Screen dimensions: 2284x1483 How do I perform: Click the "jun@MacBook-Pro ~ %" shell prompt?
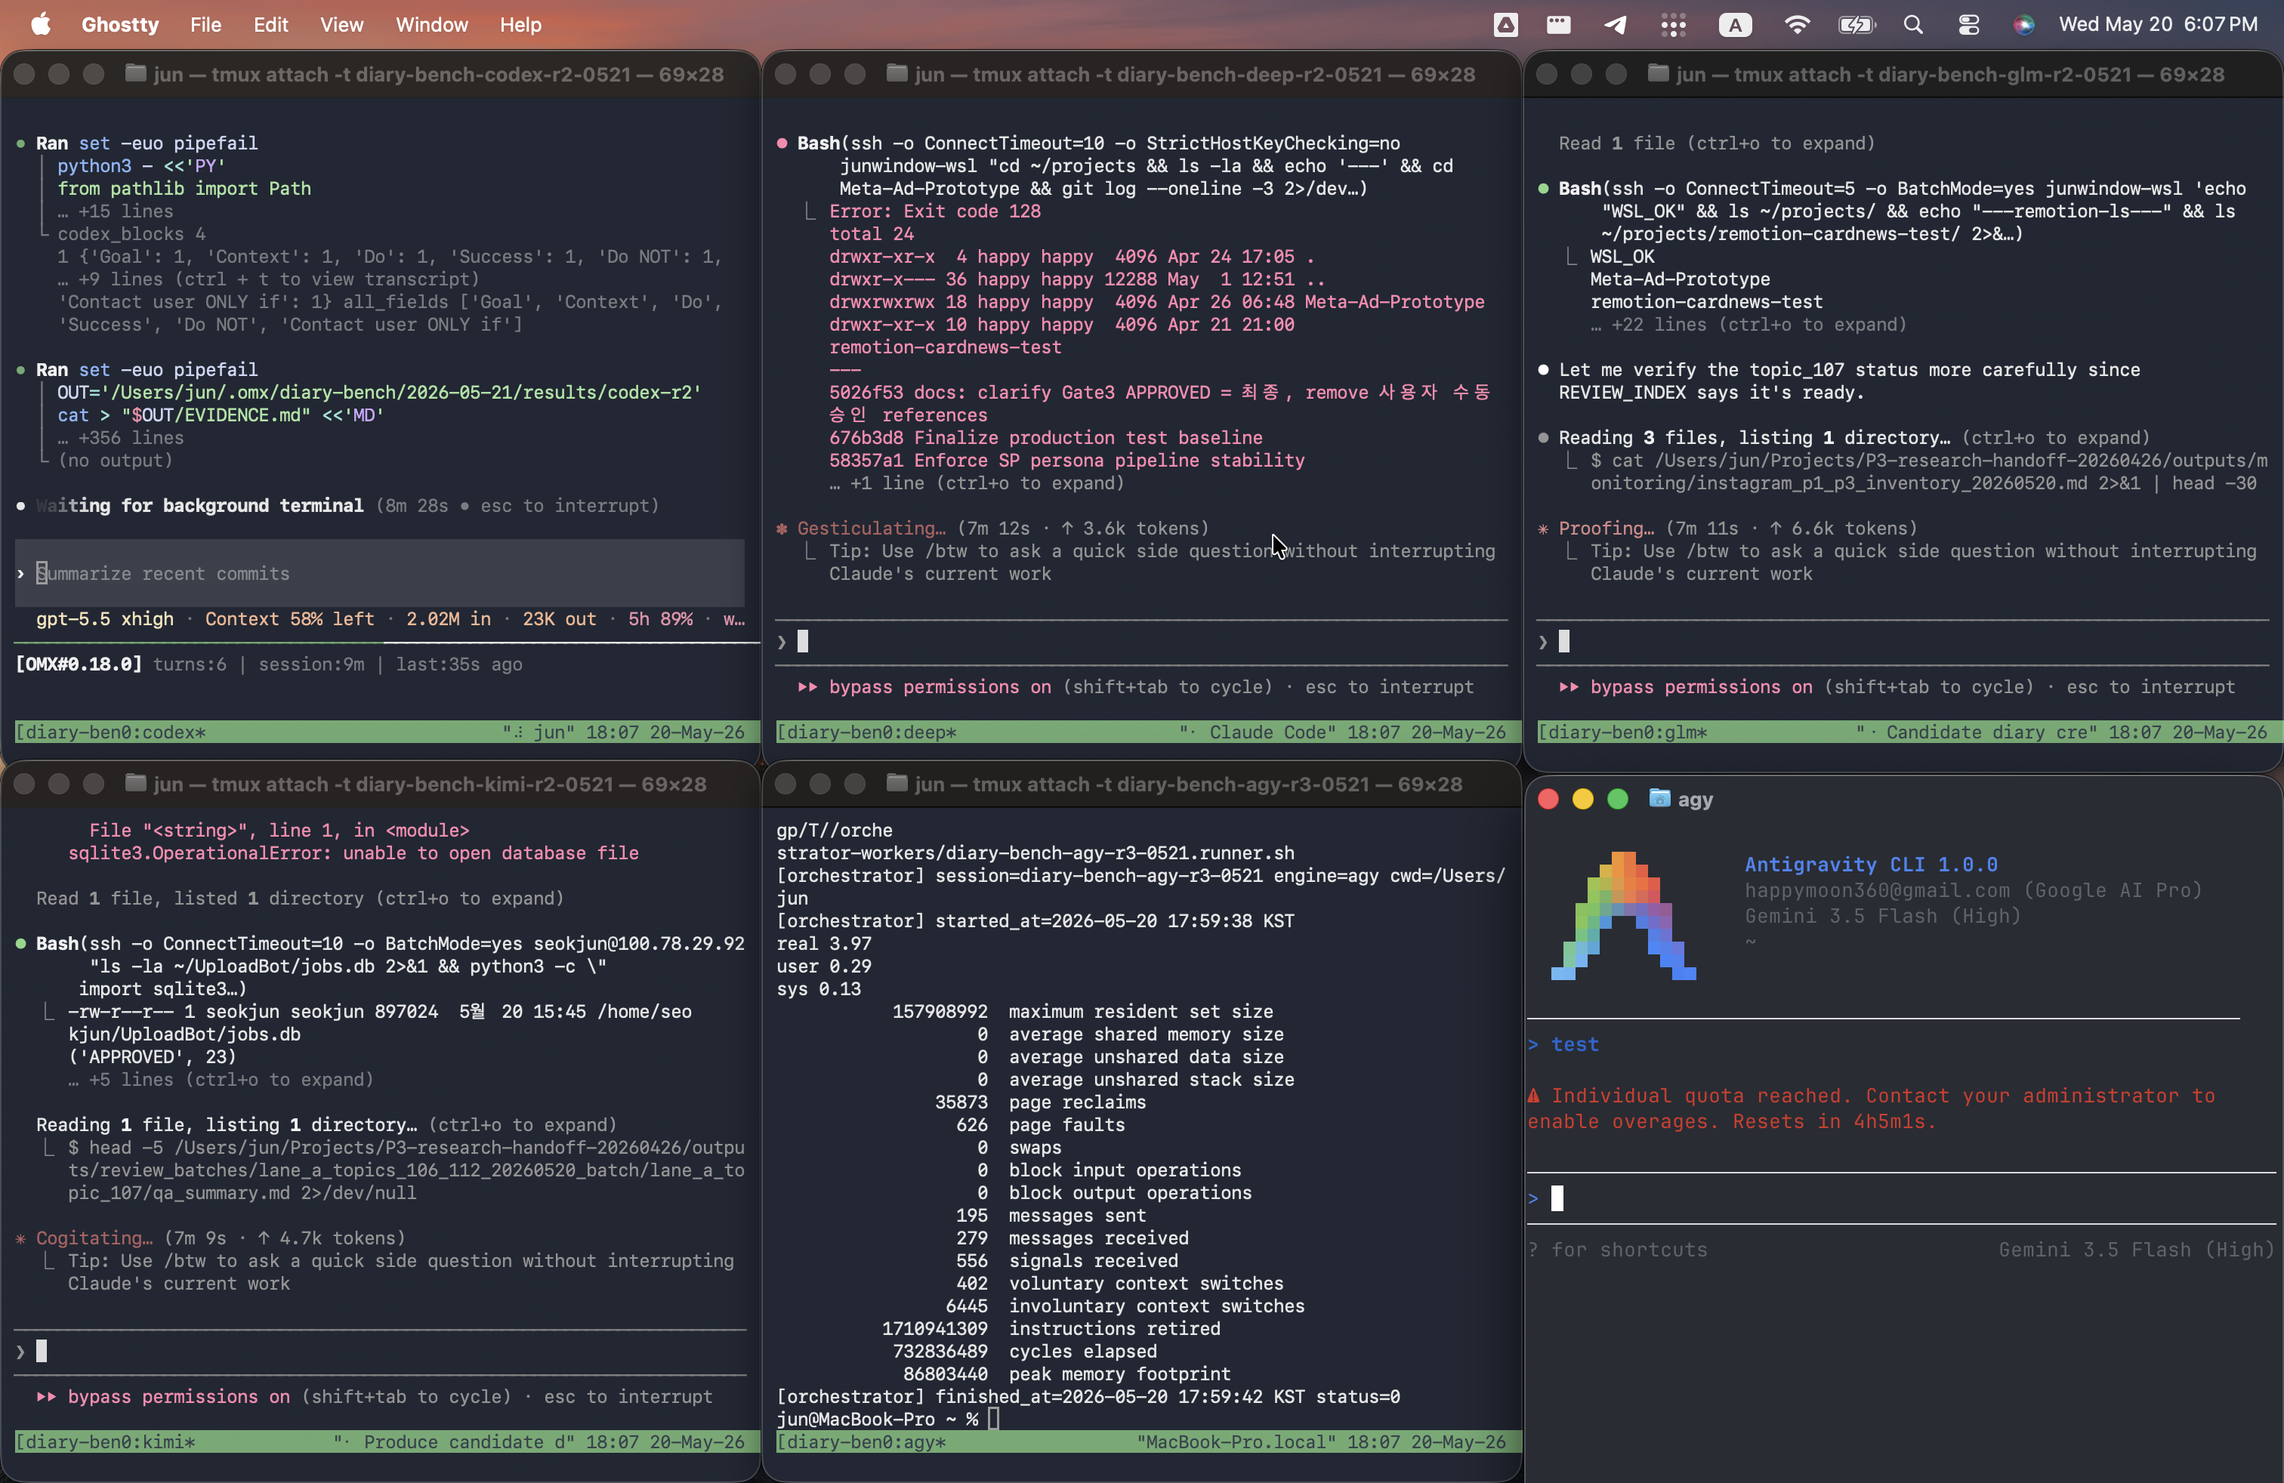coord(877,1419)
